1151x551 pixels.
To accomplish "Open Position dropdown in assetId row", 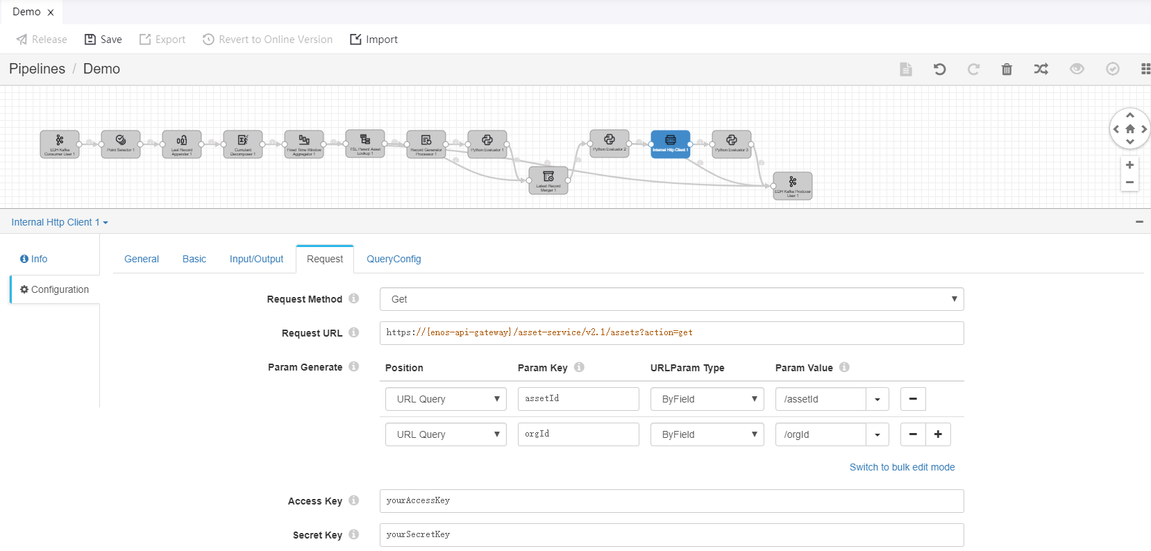I will click(x=446, y=399).
